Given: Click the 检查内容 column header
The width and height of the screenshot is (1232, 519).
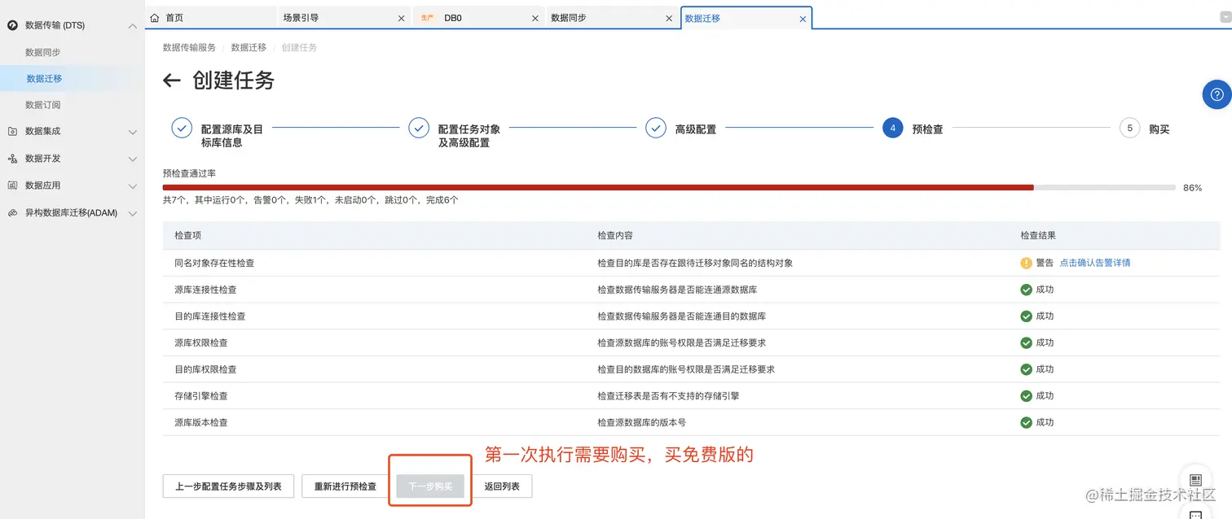Looking at the screenshot, I should [x=615, y=235].
